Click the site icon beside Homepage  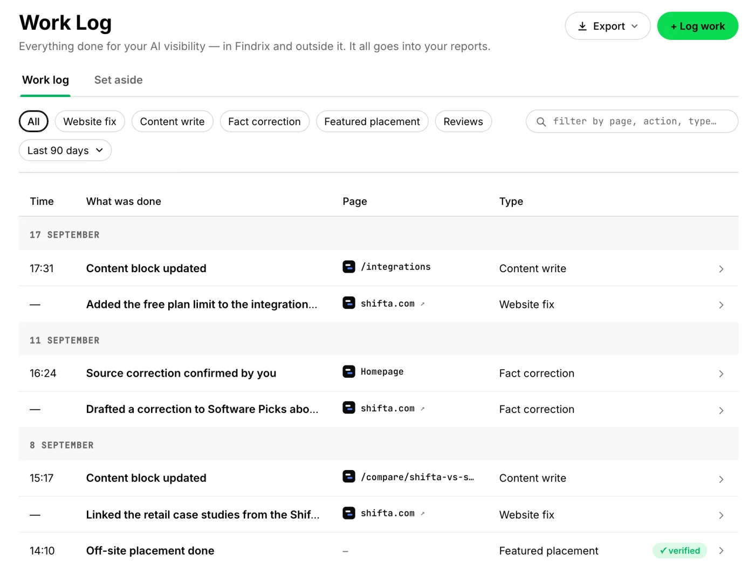tap(349, 371)
